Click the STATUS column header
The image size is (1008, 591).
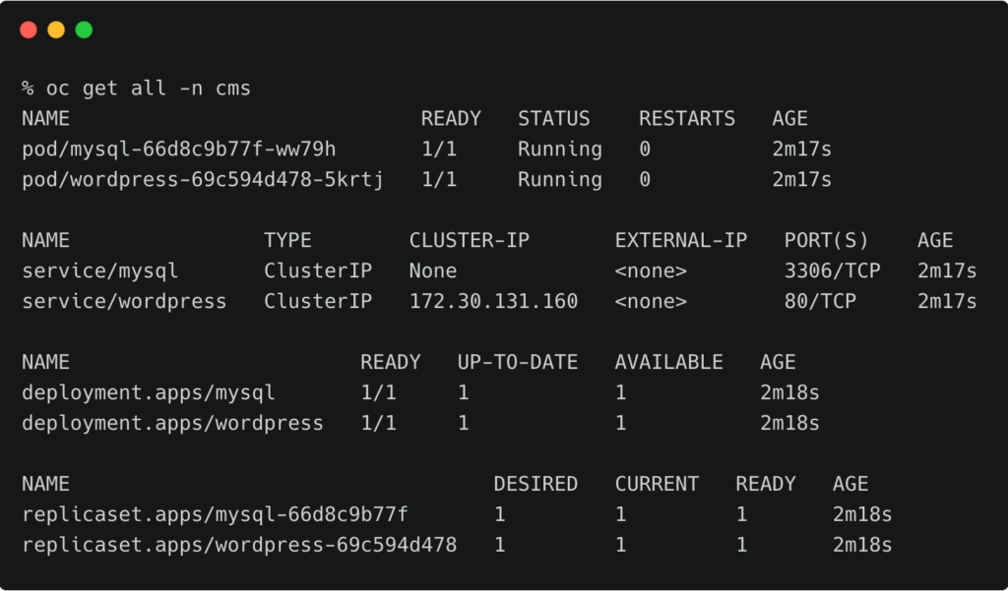(x=553, y=119)
